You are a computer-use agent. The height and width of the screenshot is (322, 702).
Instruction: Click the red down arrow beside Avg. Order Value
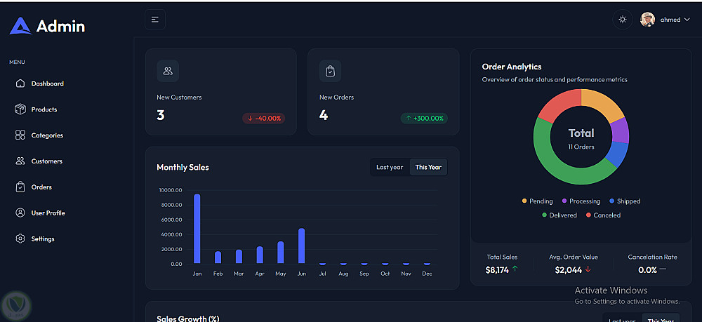pyautogui.click(x=588, y=269)
